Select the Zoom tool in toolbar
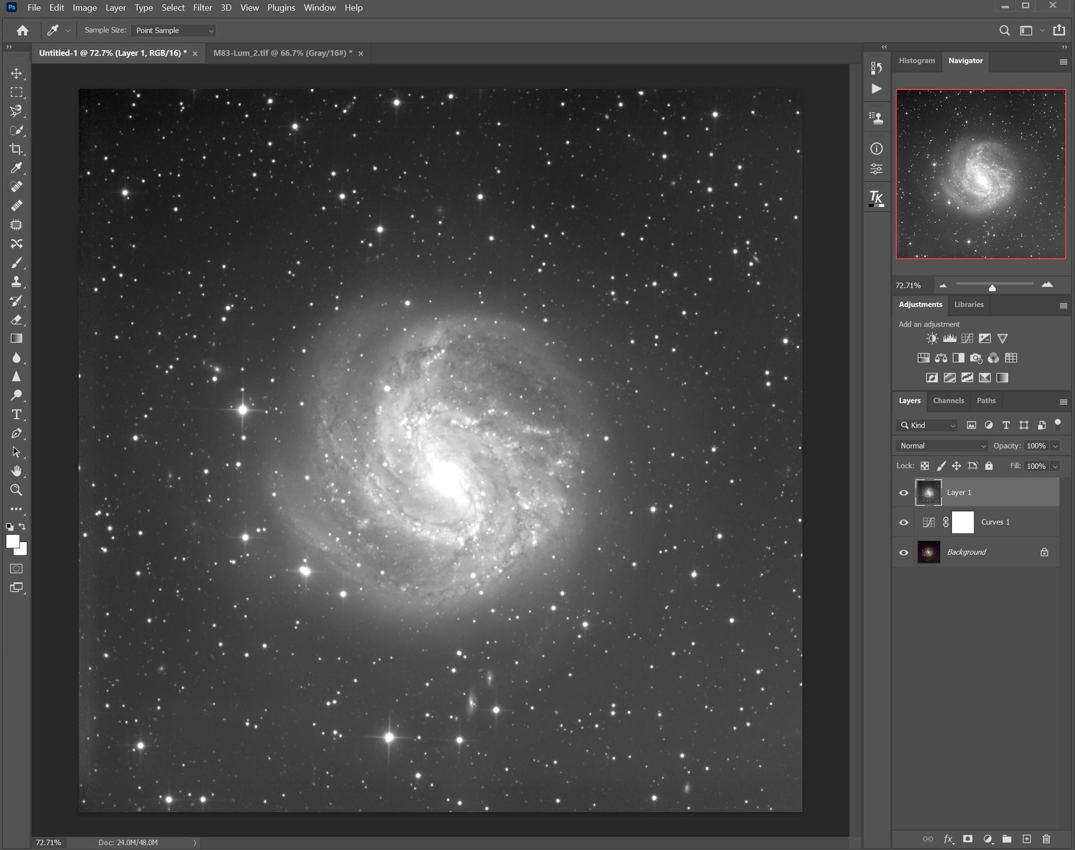This screenshot has width=1075, height=850. (x=17, y=490)
